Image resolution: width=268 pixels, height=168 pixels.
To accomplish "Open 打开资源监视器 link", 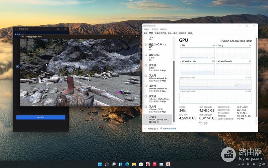I will click(170, 128).
